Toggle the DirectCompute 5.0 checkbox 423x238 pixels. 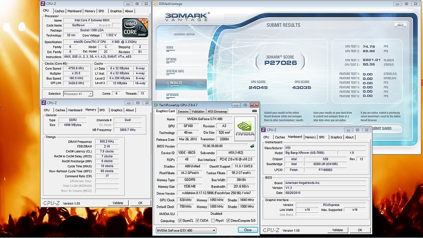point(228,221)
